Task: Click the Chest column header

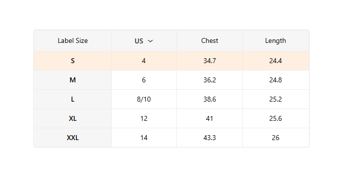Action: click(x=209, y=40)
